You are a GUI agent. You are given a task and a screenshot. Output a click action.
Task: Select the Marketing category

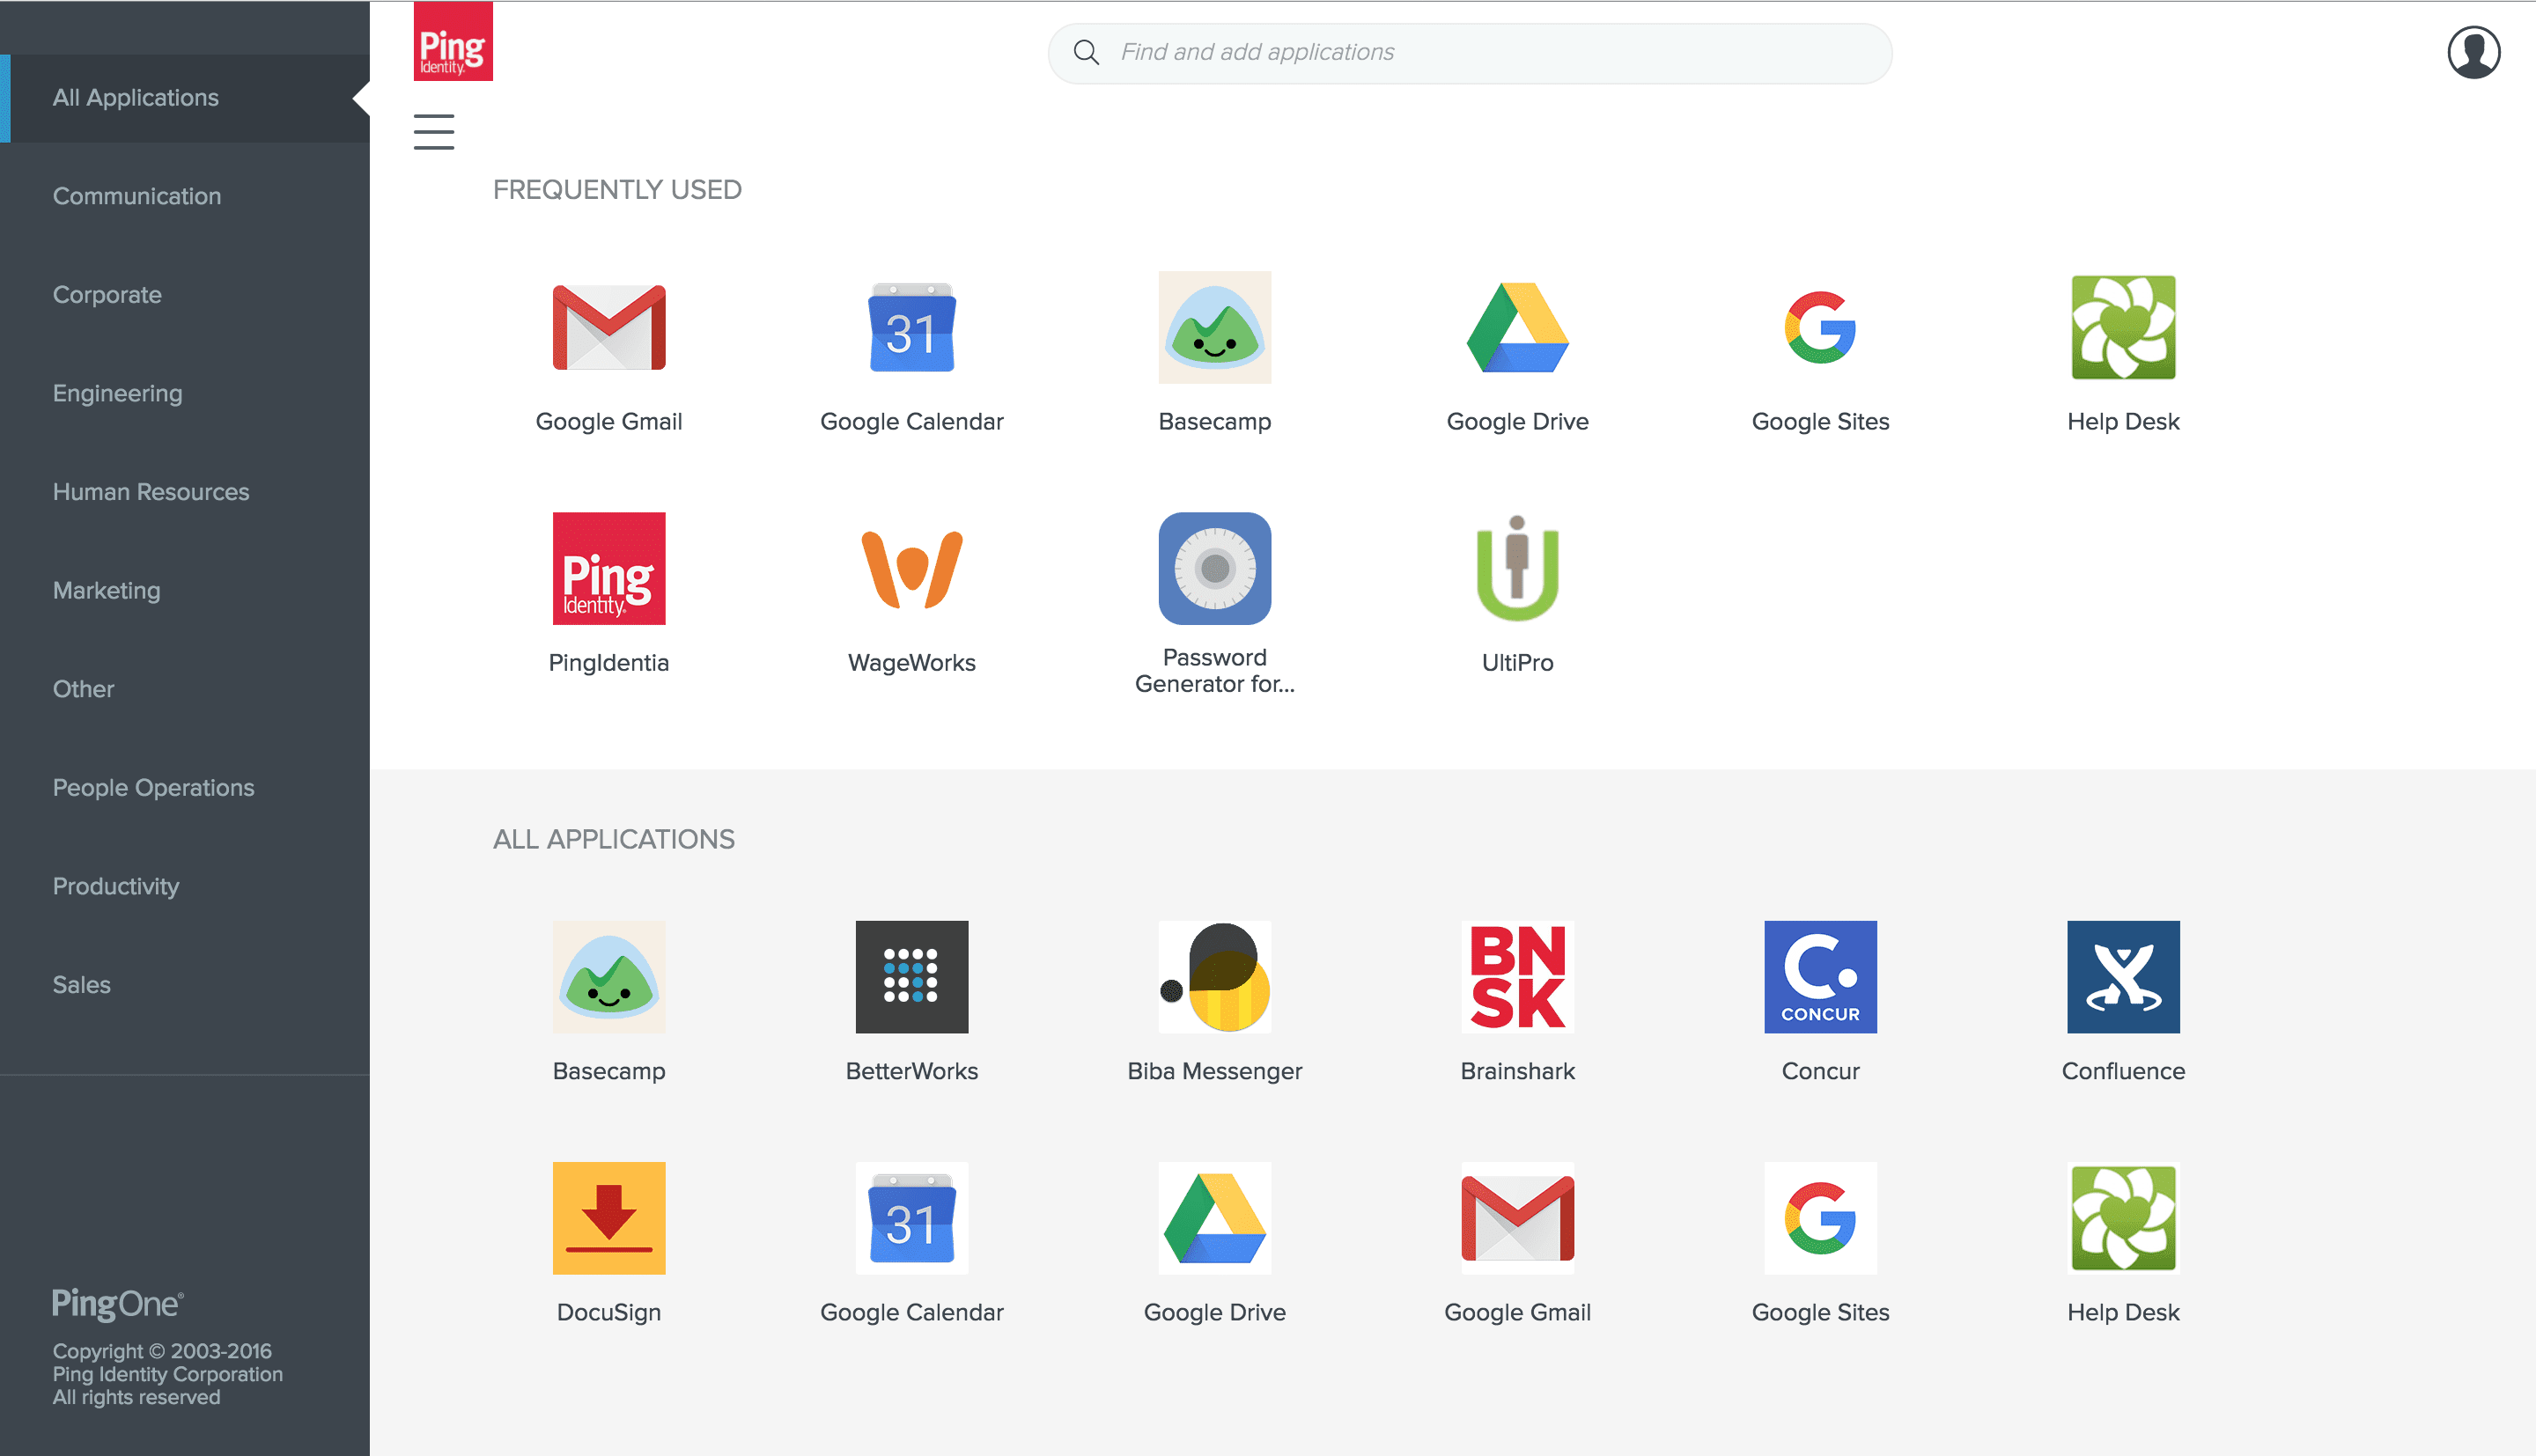185,591
